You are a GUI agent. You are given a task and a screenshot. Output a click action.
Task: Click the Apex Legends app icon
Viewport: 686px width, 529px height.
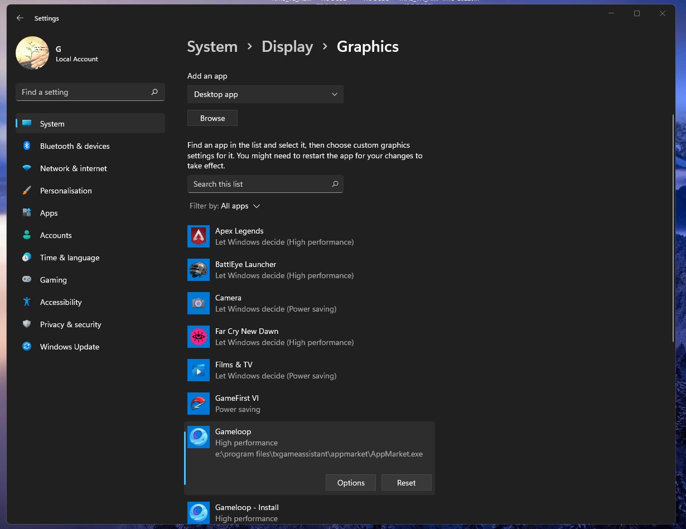point(199,236)
